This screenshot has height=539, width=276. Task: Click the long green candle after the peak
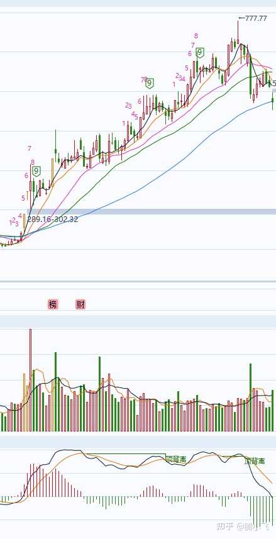click(x=251, y=74)
